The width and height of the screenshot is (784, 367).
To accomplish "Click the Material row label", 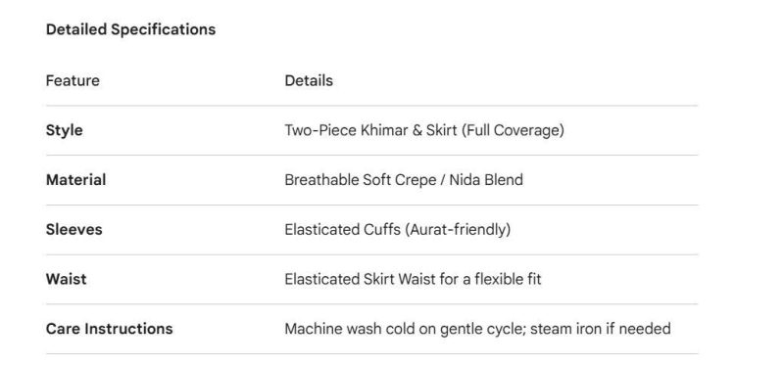I will tap(75, 180).
